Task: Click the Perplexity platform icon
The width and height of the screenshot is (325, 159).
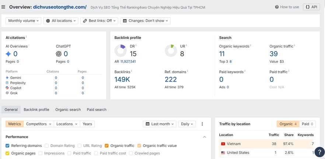Action: [7, 83]
